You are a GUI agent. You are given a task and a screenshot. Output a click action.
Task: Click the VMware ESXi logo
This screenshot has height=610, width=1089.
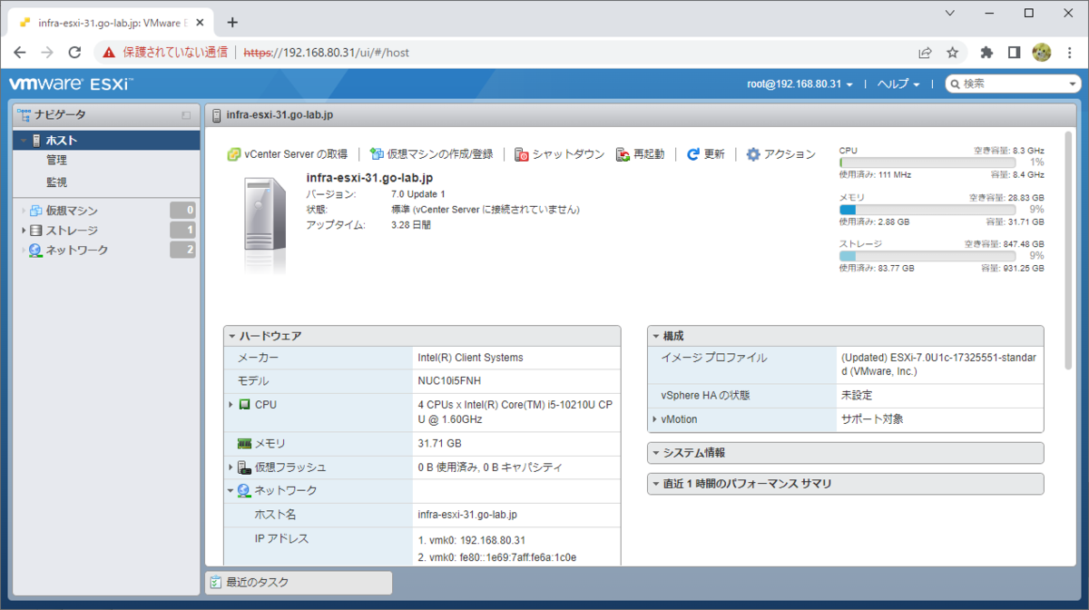pos(71,84)
